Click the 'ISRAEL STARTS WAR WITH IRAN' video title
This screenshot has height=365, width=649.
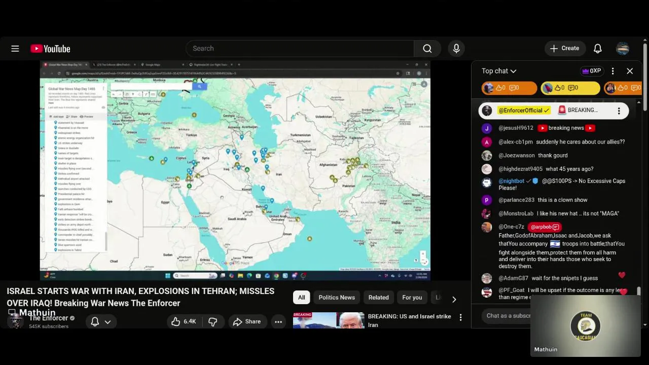click(x=140, y=297)
